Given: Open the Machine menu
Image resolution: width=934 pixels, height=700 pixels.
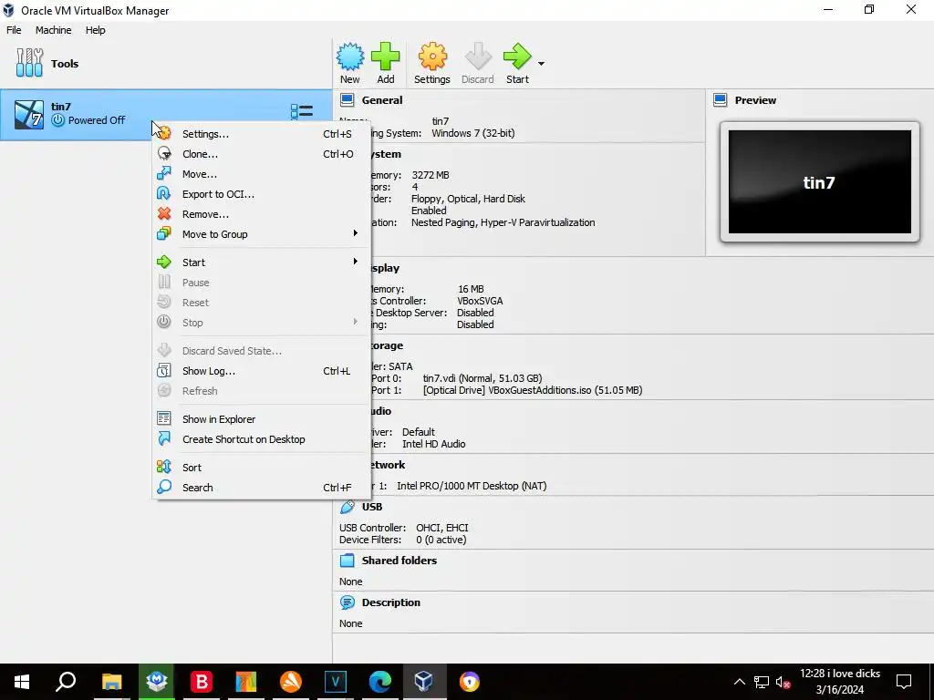Looking at the screenshot, I should click(x=53, y=30).
